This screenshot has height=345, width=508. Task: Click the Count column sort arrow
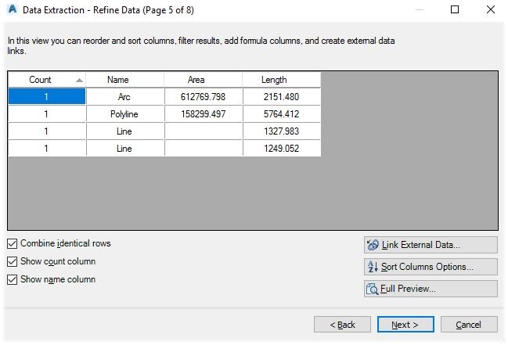pyautogui.click(x=79, y=80)
